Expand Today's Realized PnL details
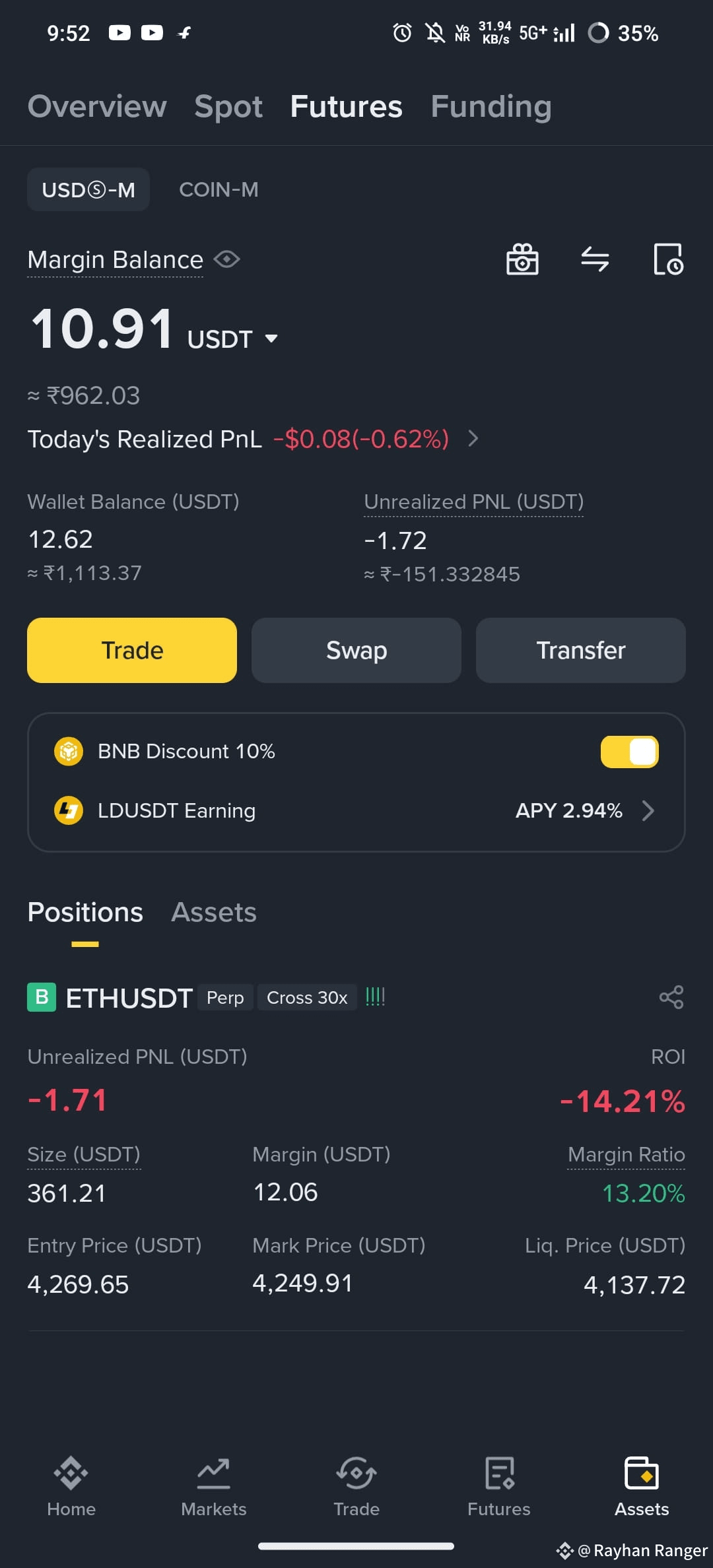Screen dimensions: 713x1568 point(473,439)
